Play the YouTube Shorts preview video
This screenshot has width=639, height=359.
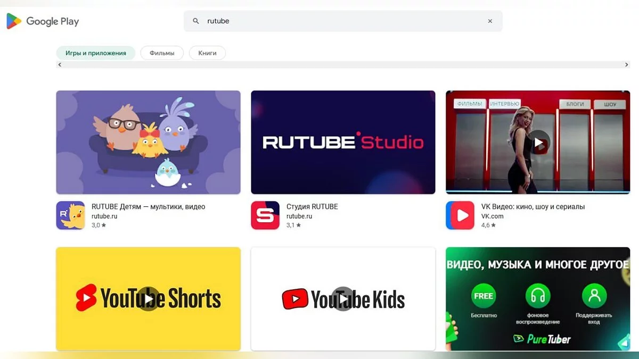[x=148, y=299]
